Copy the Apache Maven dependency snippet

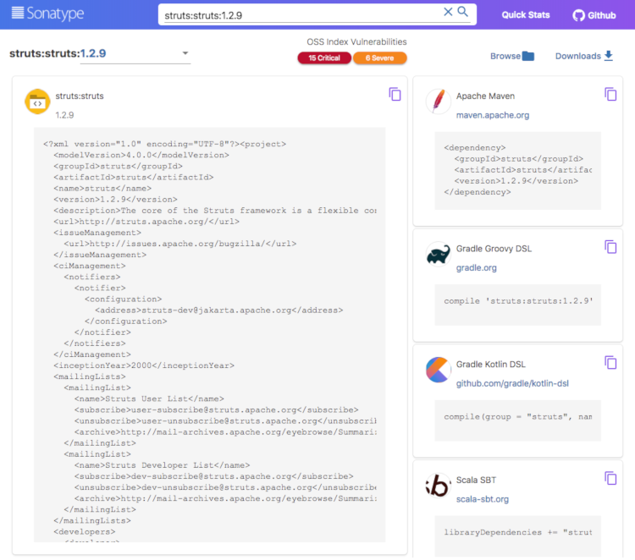click(610, 94)
